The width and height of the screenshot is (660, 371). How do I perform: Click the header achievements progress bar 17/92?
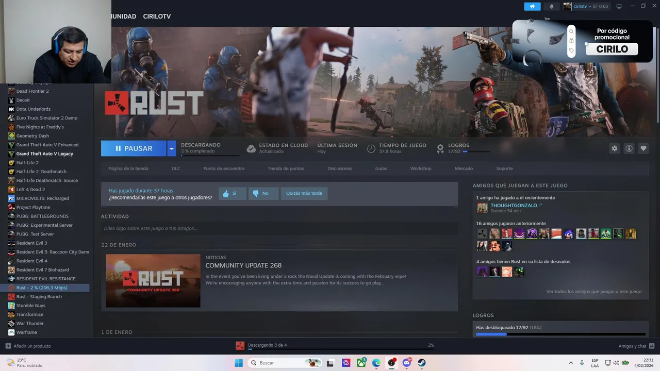tap(476, 151)
